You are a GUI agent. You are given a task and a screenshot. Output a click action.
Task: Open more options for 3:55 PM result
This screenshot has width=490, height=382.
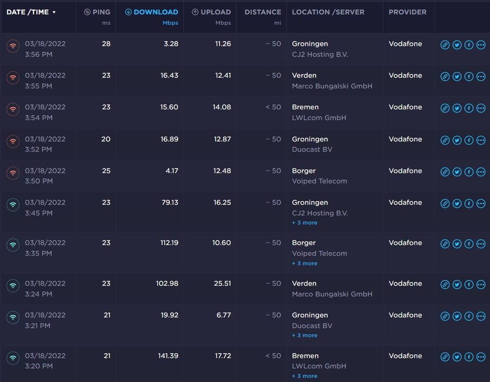(481, 76)
